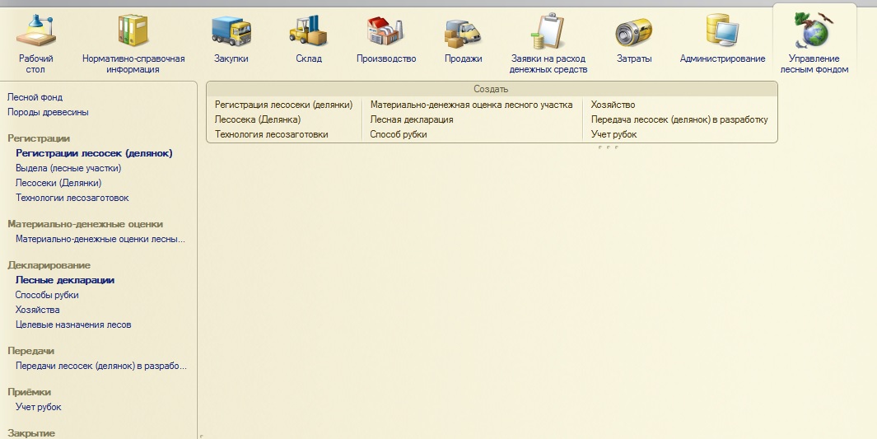The height and width of the screenshot is (439, 877).
Task: Open the Производство factory icon
Action: (x=386, y=30)
